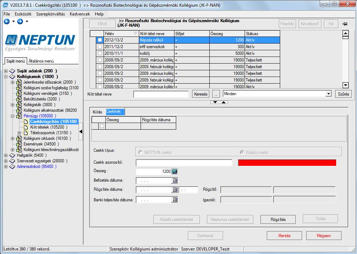
Task: Open the back button history dropdown arrow
Action: [x=13, y=21]
